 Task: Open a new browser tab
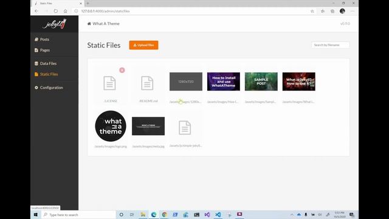point(88,4)
